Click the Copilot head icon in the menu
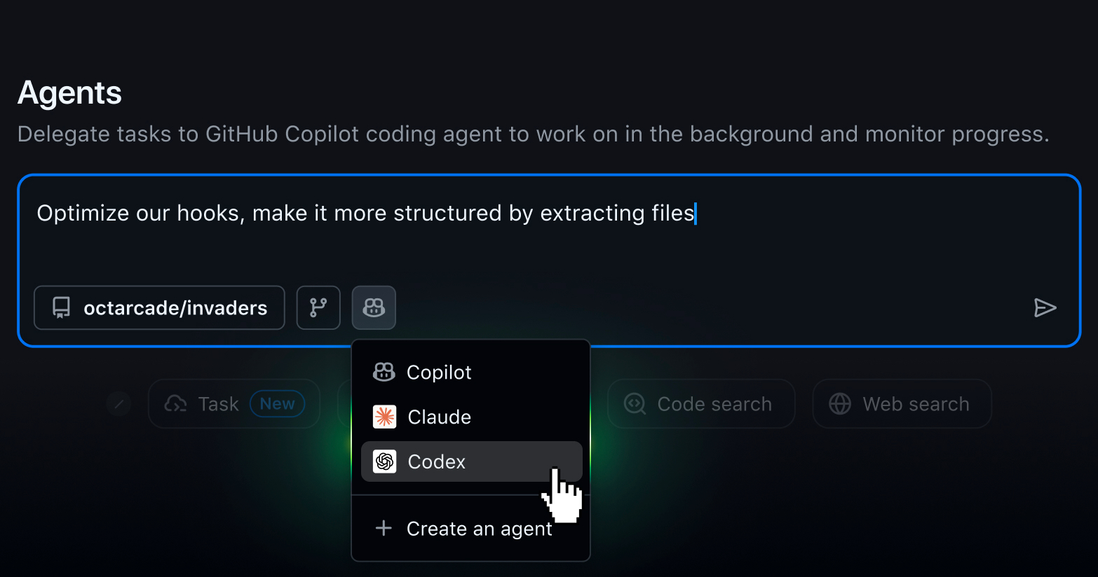This screenshot has width=1098, height=577. [384, 372]
